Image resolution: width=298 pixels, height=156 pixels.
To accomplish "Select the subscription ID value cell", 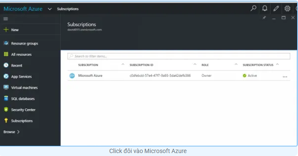I will point(160,75).
